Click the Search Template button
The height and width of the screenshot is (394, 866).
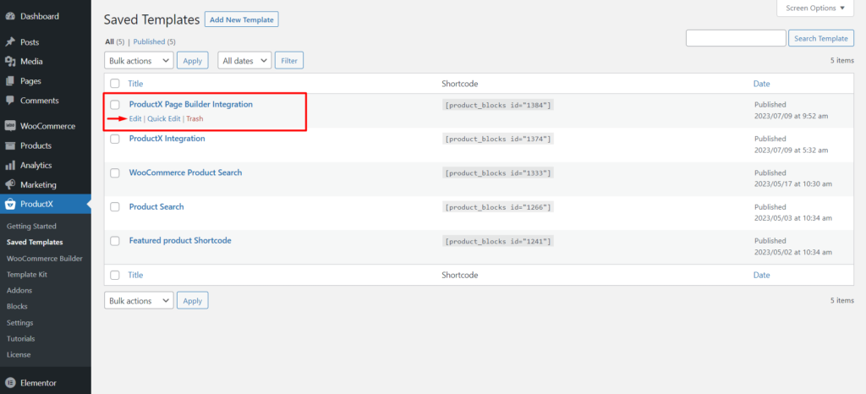tap(821, 38)
